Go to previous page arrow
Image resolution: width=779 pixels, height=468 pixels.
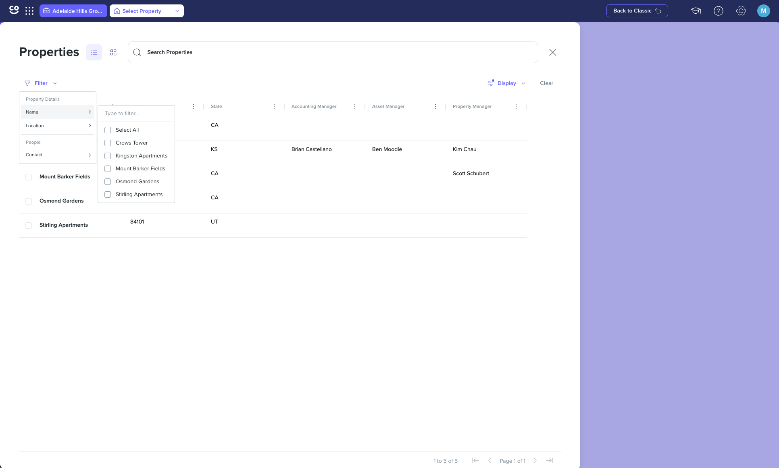tap(490, 460)
